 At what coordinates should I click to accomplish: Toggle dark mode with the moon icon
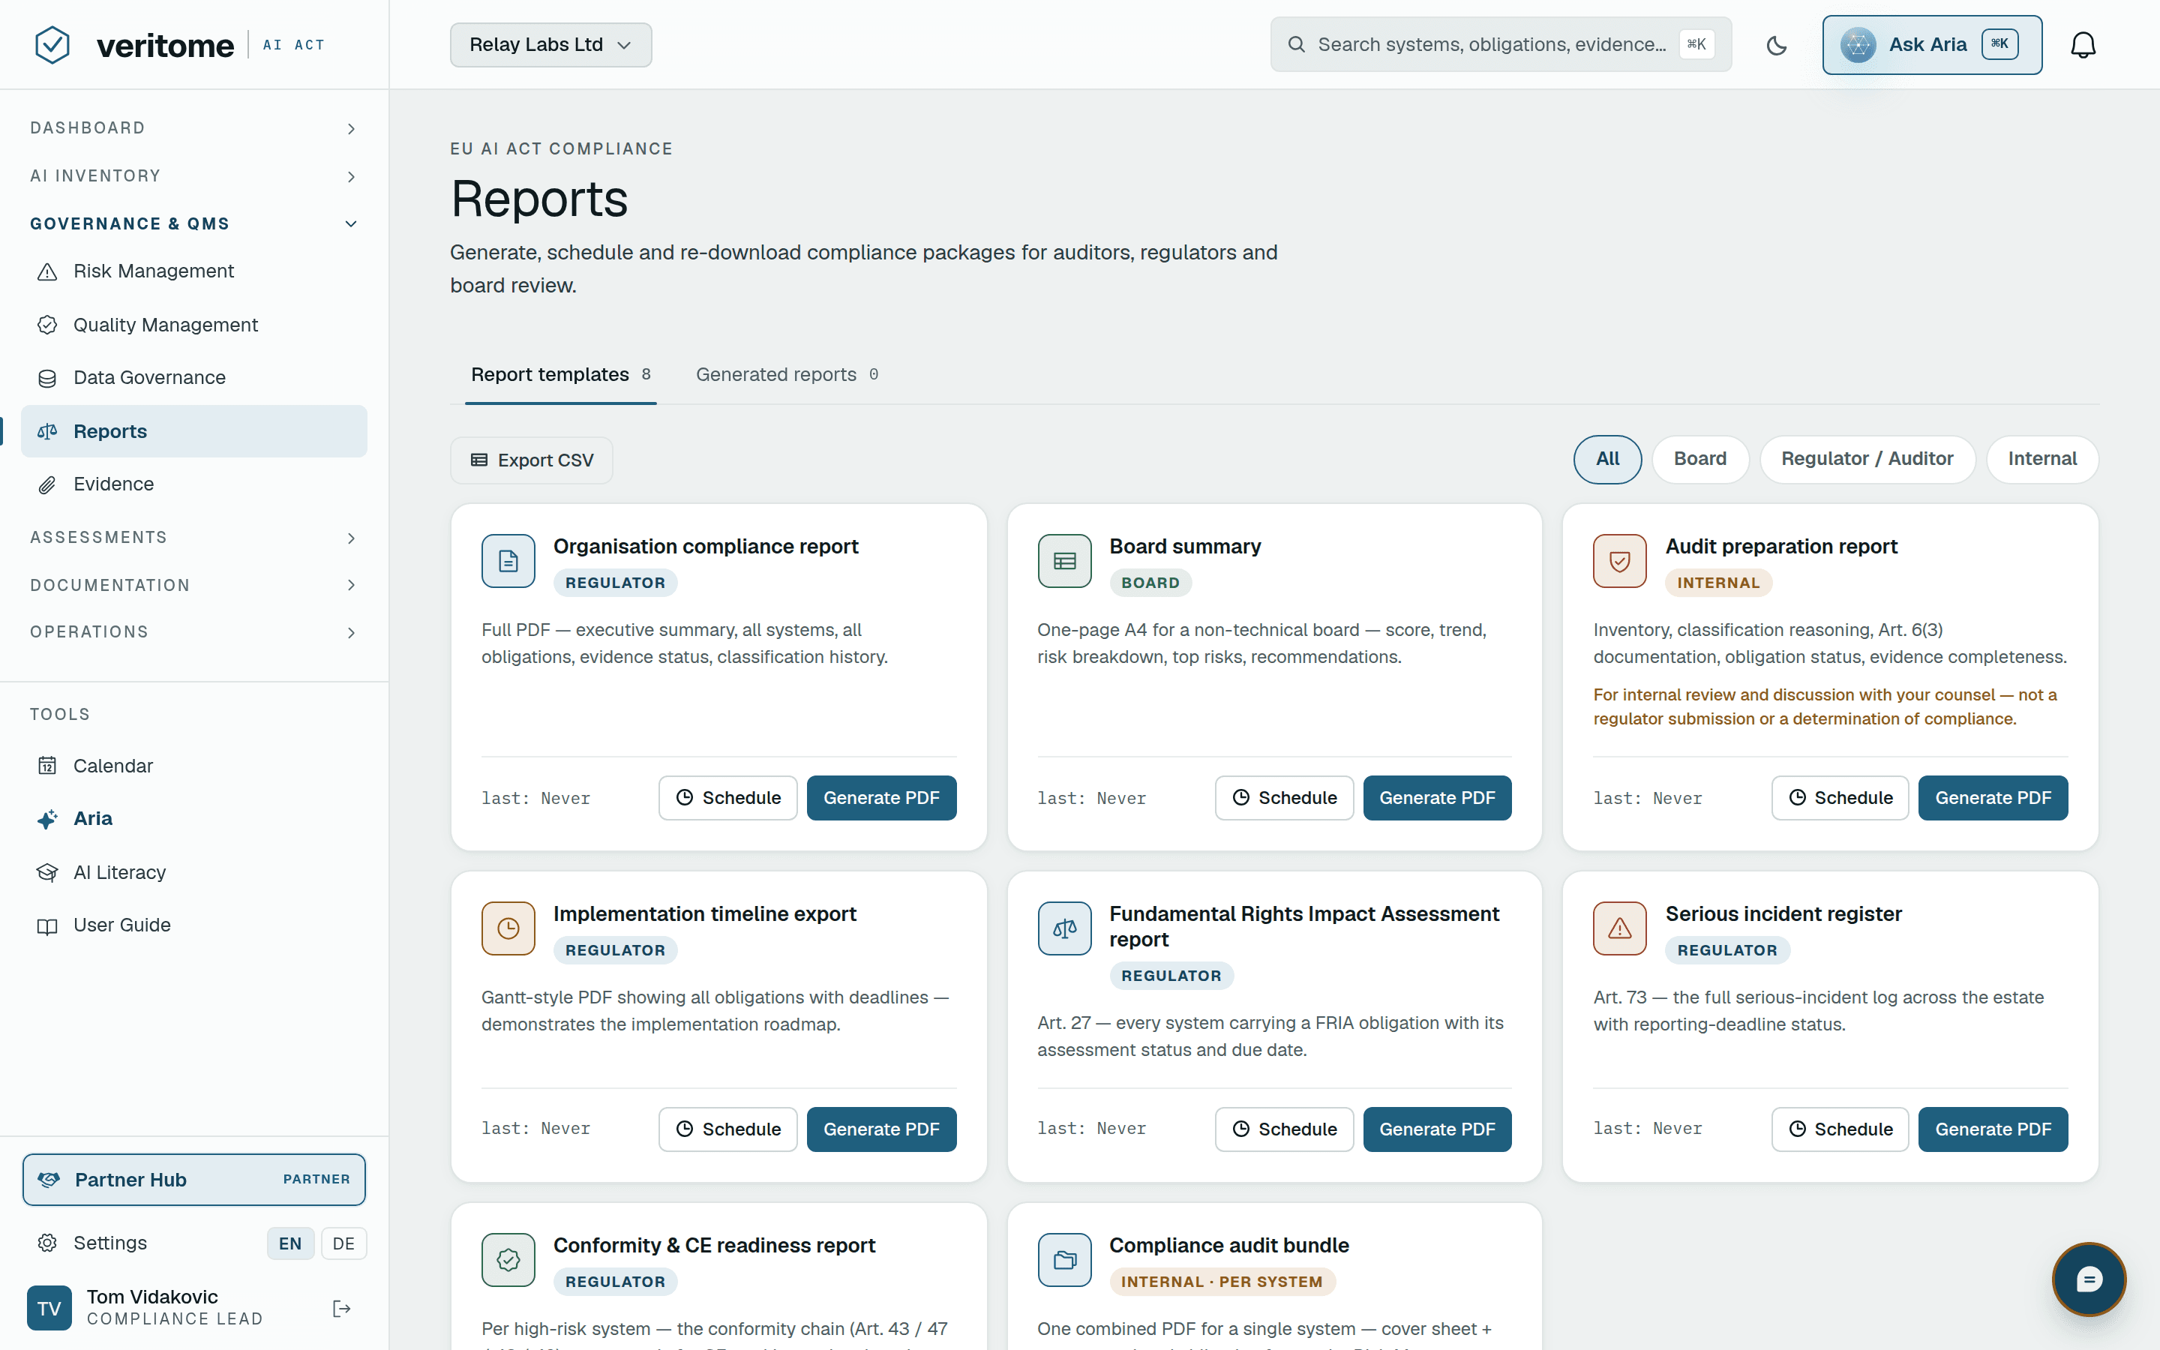point(1776,45)
